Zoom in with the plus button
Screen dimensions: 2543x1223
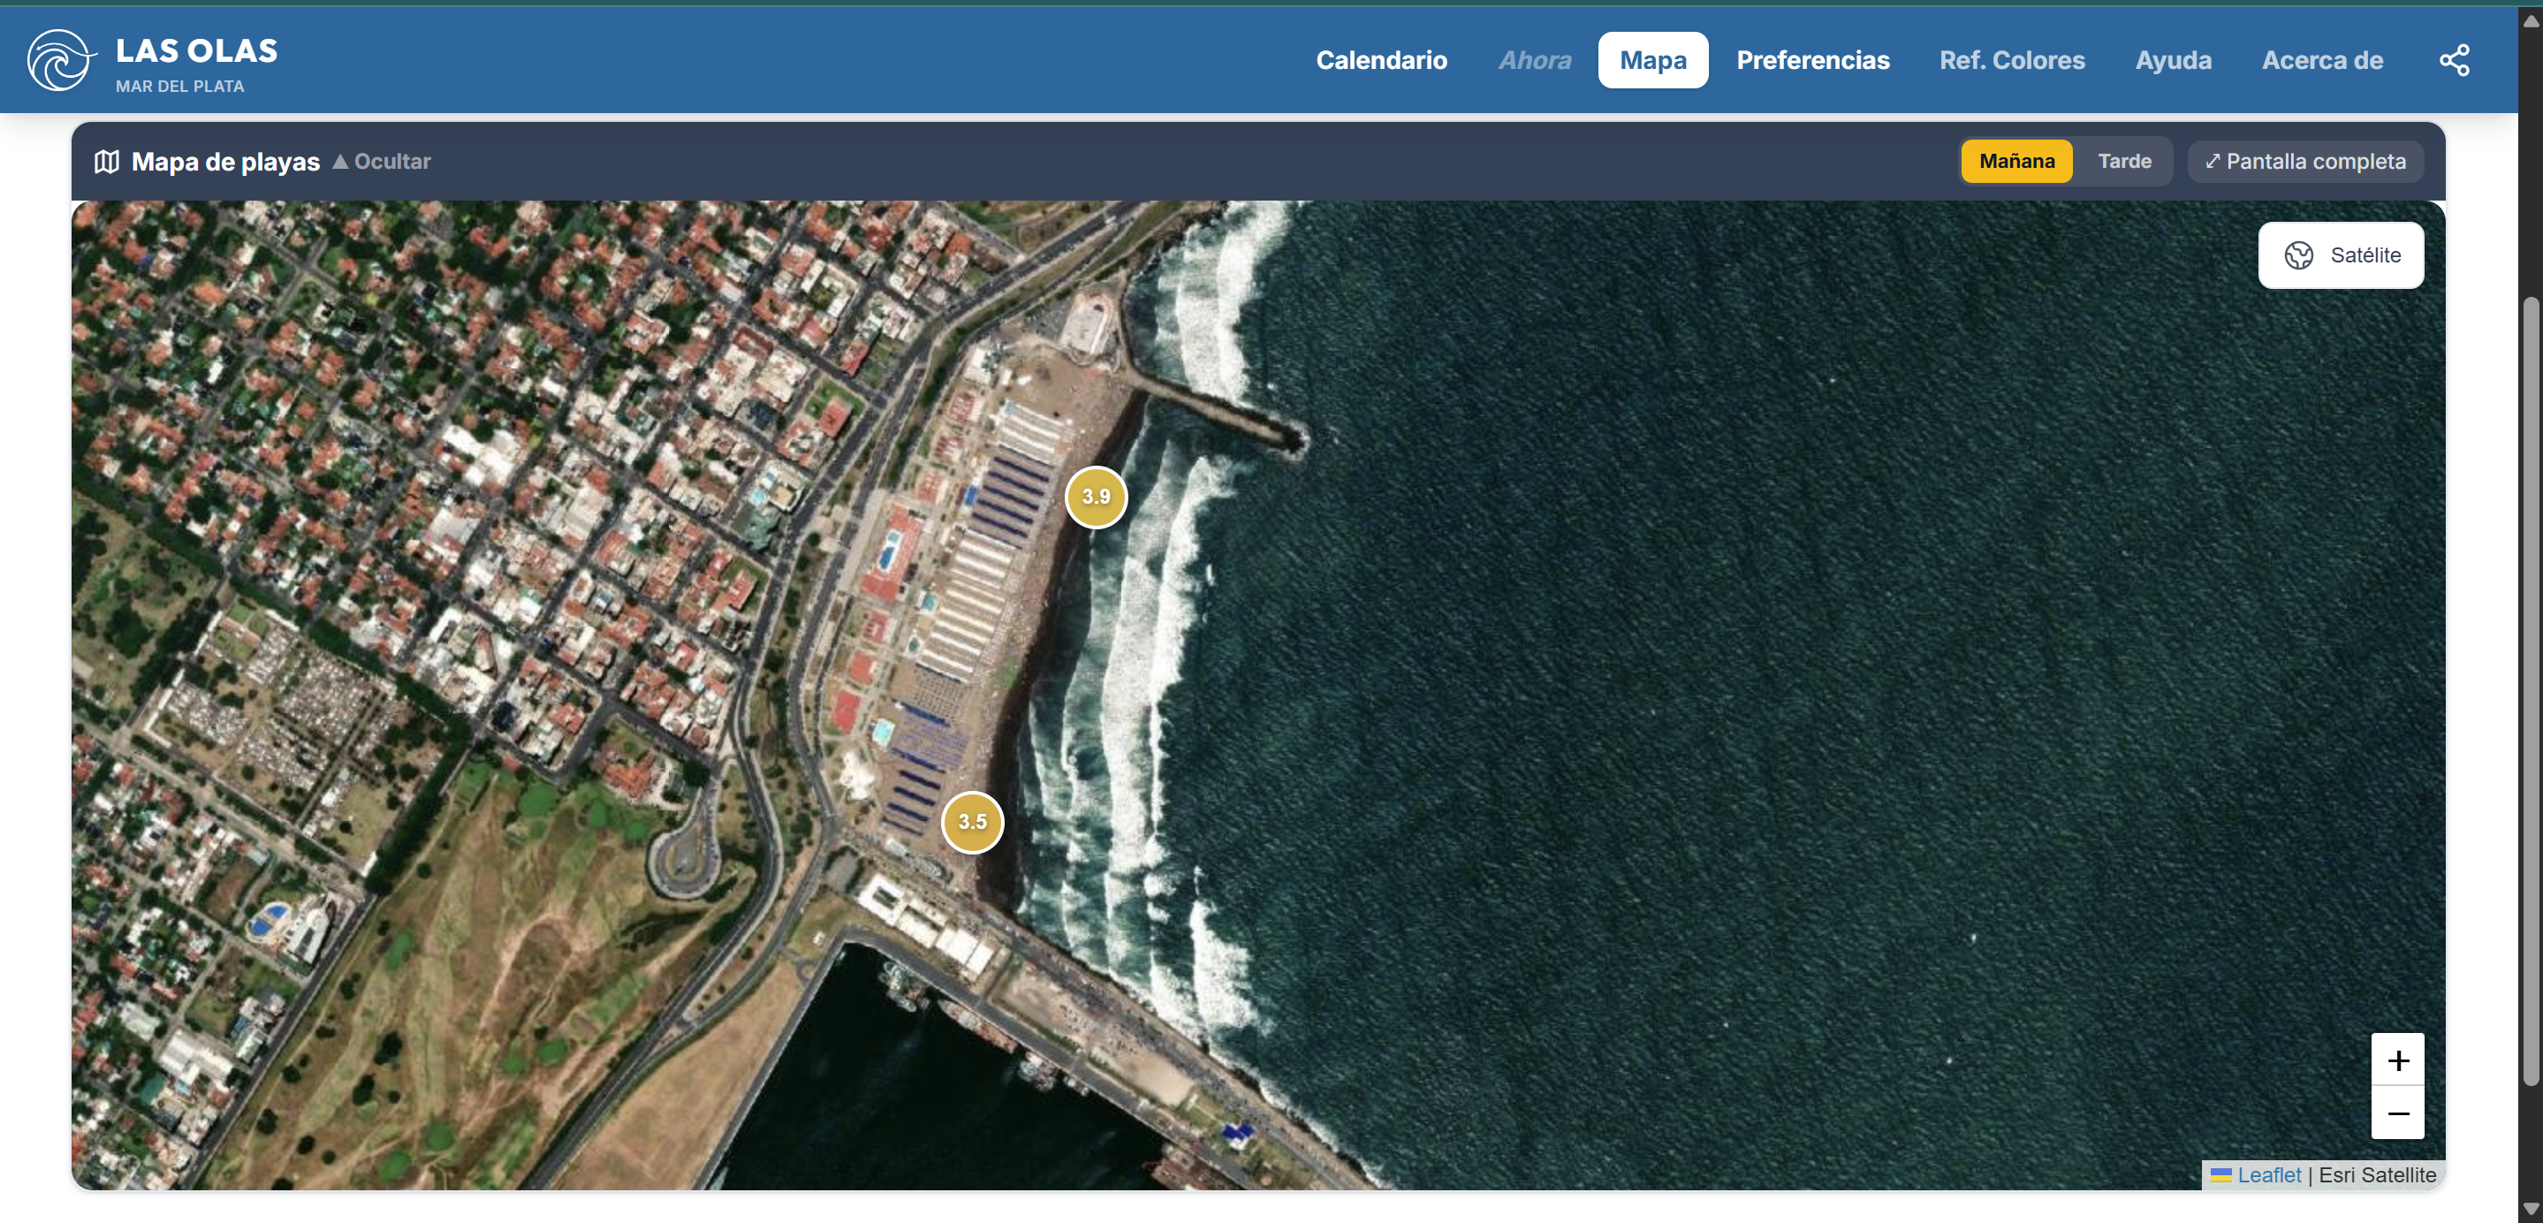click(2398, 1060)
